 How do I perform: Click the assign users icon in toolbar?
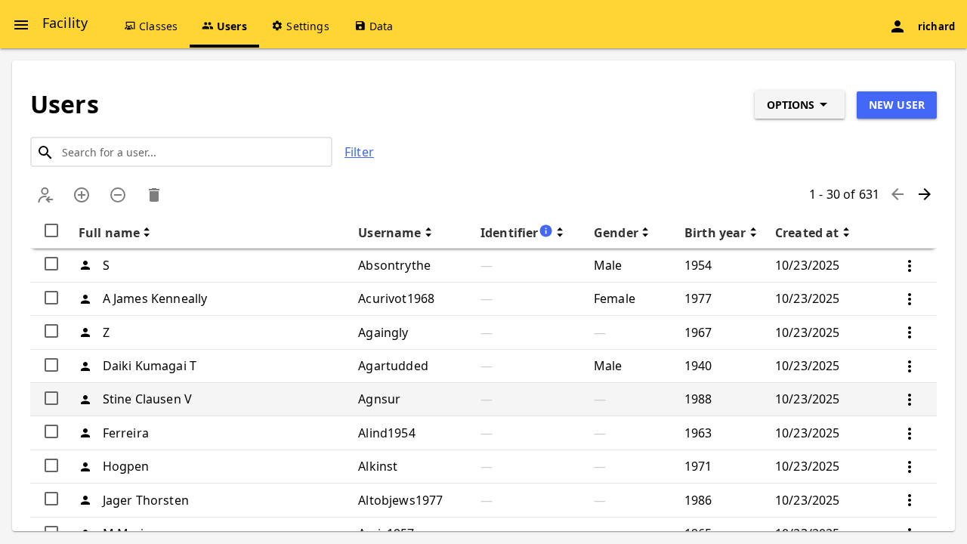pyautogui.click(x=45, y=195)
